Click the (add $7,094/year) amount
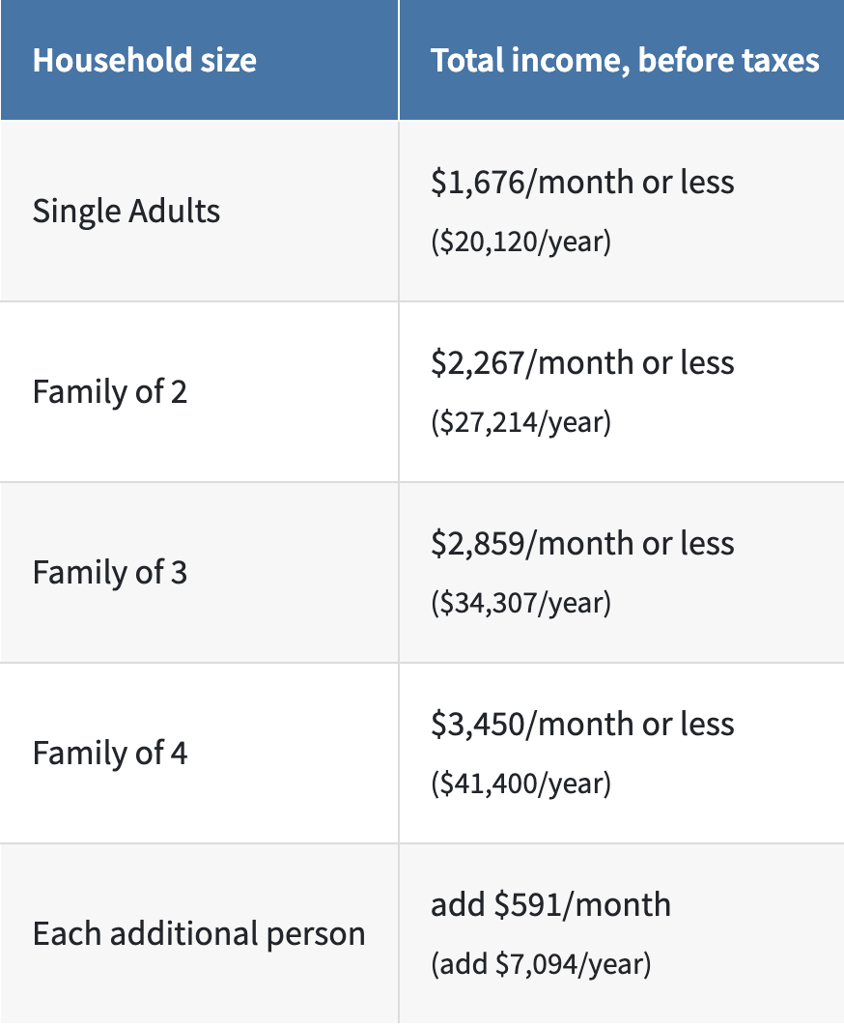This screenshot has width=844, height=1026. (541, 964)
